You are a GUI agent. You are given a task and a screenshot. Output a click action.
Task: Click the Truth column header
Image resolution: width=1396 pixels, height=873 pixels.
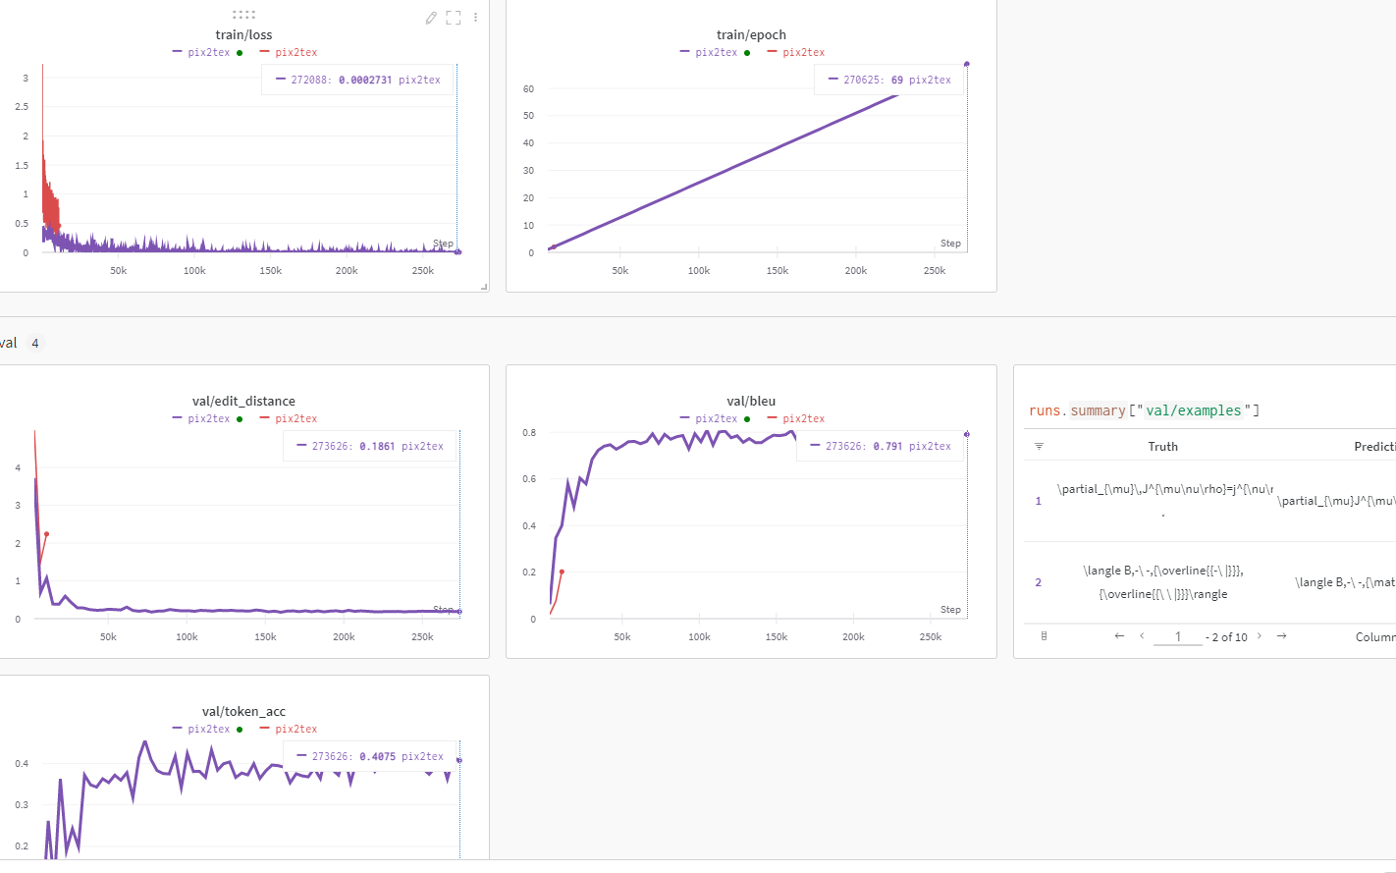pyautogui.click(x=1163, y=446)
